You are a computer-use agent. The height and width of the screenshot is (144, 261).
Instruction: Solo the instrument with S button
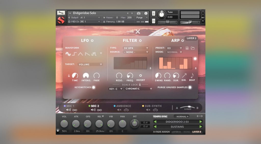click(x=153, y=14)
